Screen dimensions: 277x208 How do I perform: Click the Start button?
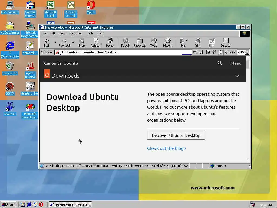point(8,205)
